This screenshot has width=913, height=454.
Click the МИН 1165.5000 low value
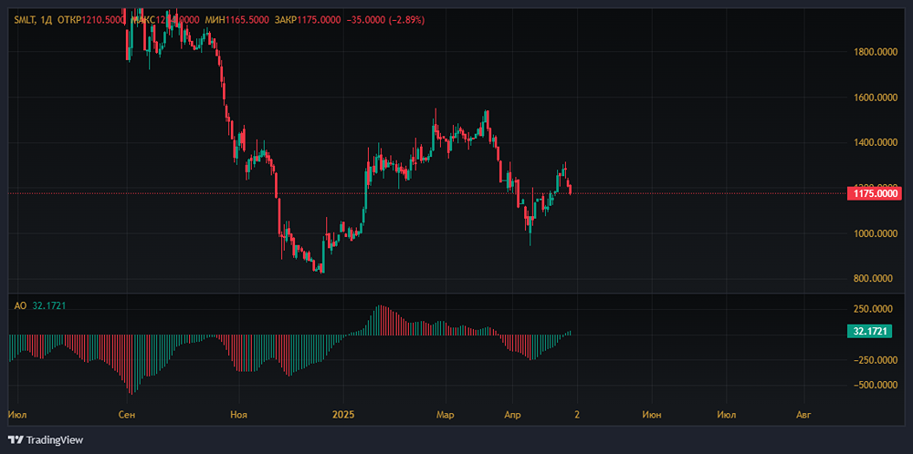(x=237, y=20)
